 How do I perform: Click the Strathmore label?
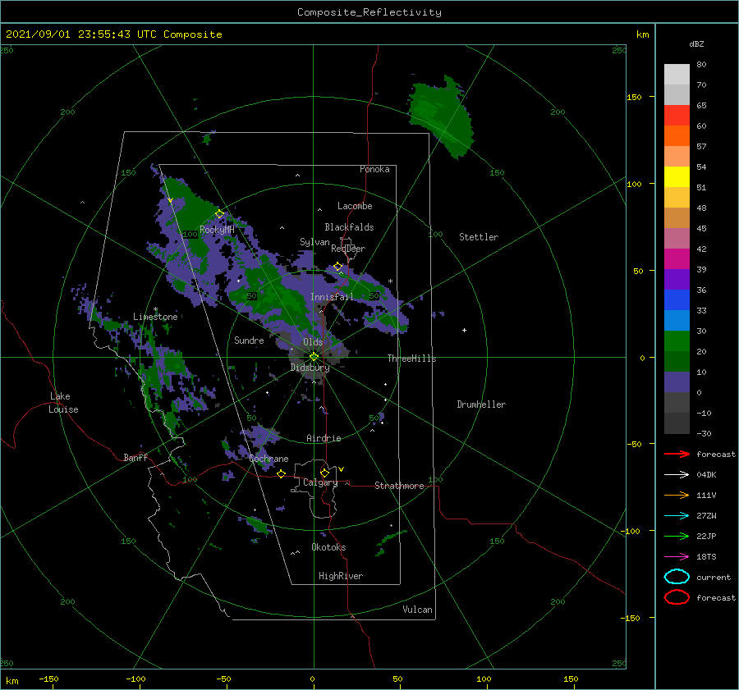(x=399, y=486)
